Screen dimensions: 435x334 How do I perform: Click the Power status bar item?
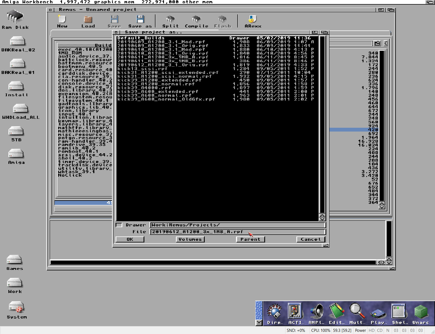pos(361,330)
